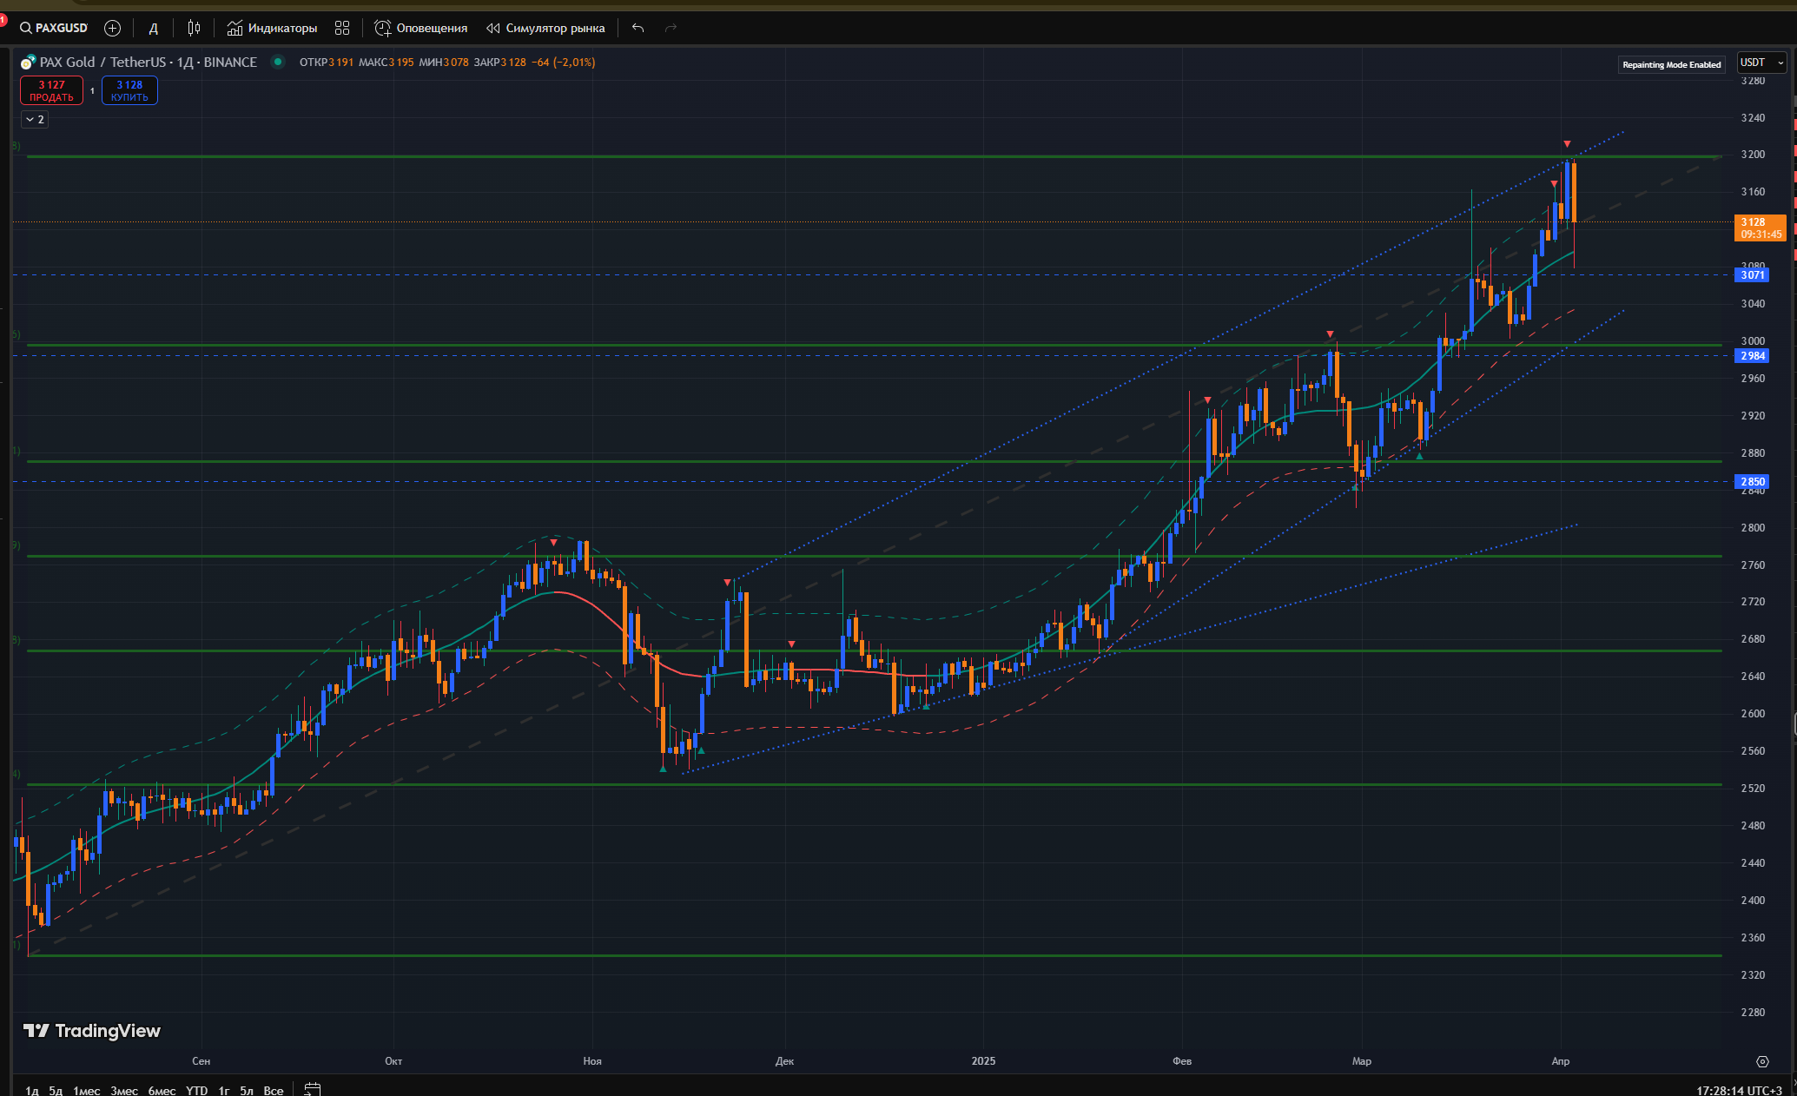
Task: Select the 3мес time range
Action: point(124,1090)
